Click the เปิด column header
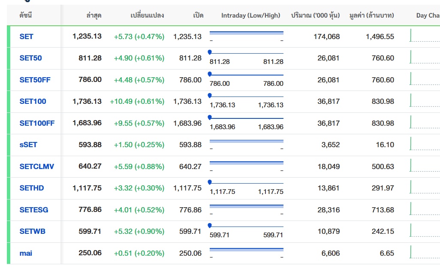440x275 pixels. pyautogui.click(x=198, y=15)
